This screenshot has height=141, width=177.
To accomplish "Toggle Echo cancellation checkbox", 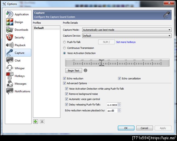I will click(119, 78).
